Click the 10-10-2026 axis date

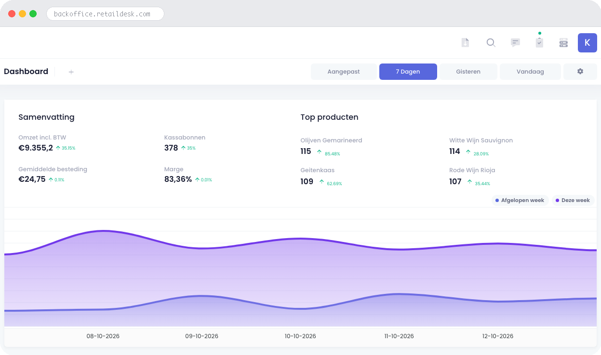(300, 336)
